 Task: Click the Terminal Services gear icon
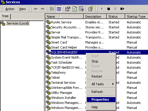[x=48, y=82]
